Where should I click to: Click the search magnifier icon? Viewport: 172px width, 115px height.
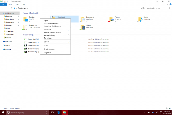click(169, 8)
